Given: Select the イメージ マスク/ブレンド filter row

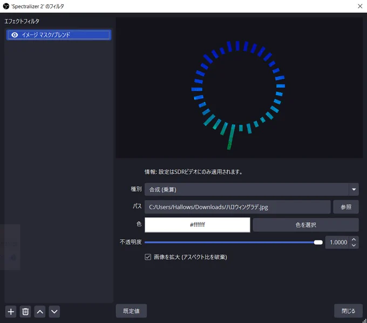Looking at the screenshot, I should click(x=59, y=35).
